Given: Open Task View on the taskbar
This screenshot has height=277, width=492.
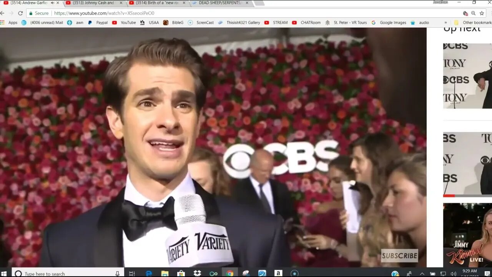Looking at the screenshot, I should [132, 274].
